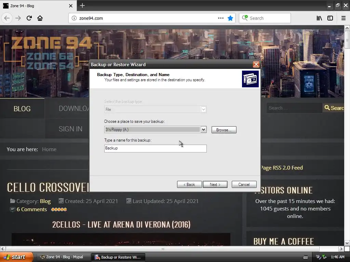
Task: Click the horizontal scrollbar right arrow
Action: [x=341, y=249]
